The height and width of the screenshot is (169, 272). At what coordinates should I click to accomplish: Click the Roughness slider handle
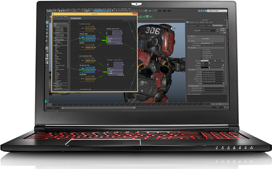(223, 65)
